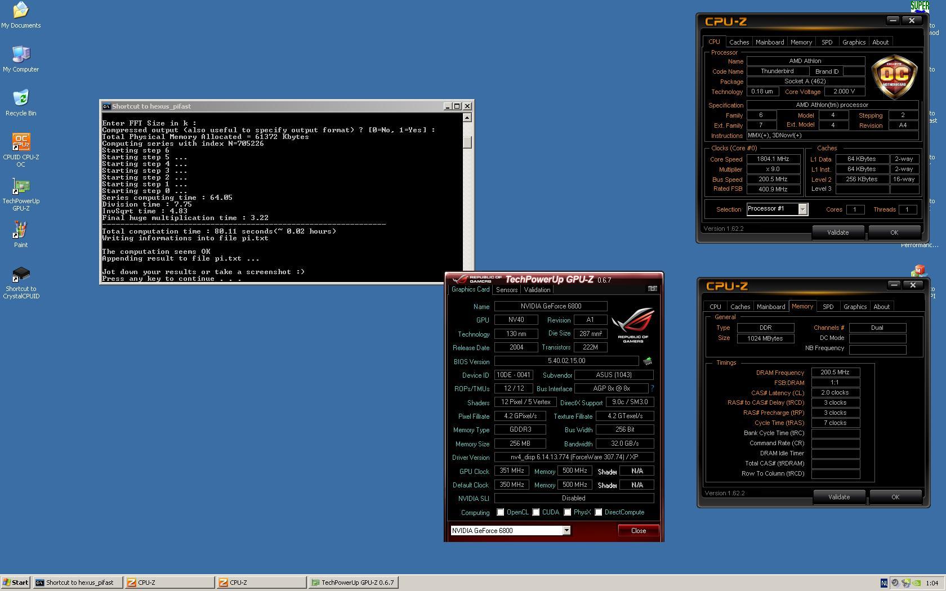Select the TechPowerUp GPU-Z desktop shortcut
946x591 pixels.
coord(21,194)
